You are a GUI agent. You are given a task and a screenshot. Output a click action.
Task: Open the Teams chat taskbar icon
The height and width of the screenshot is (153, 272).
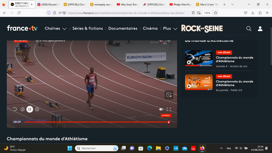click(132, 148)
